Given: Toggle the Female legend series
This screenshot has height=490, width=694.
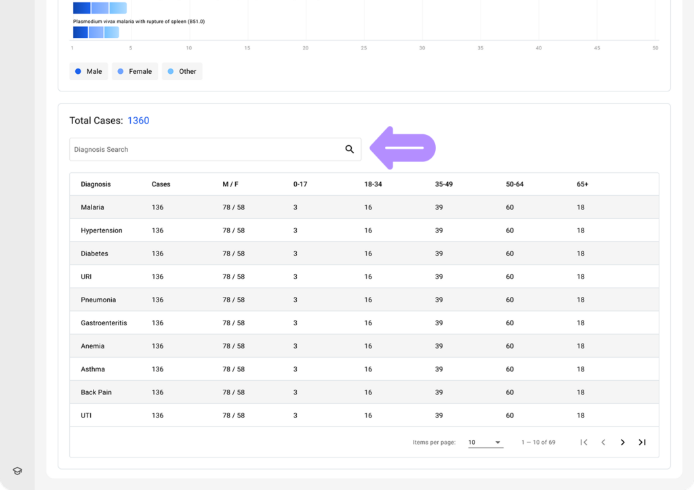Looking at the screenshot, I should point(134,72).
